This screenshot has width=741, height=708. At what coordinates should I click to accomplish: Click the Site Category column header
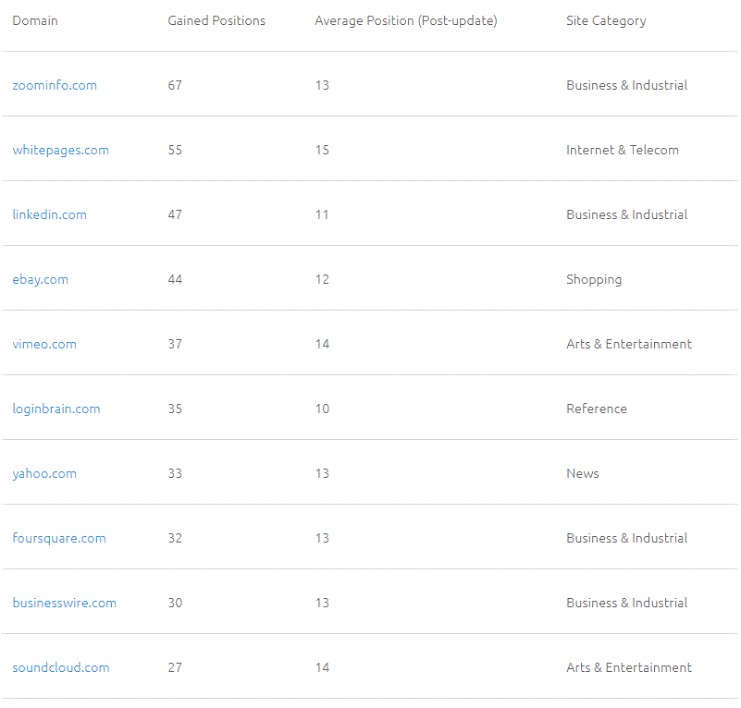pyautogui.click(x=606, y=20)
